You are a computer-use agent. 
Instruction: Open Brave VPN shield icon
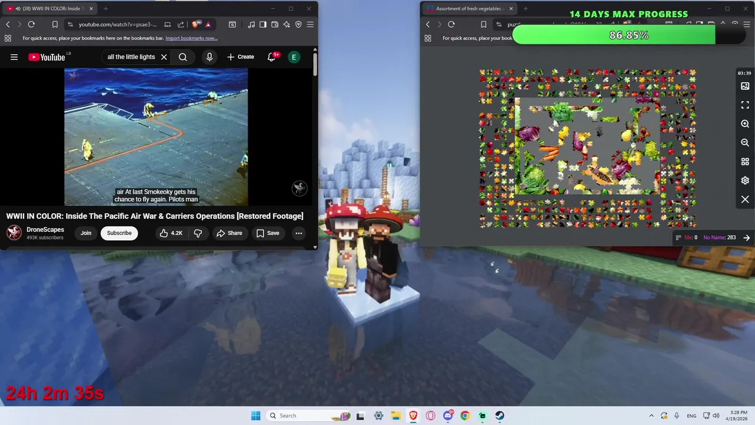tap(298, 24)
